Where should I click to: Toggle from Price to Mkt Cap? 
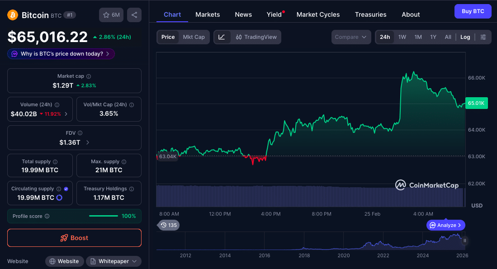[x=194, y=37]
